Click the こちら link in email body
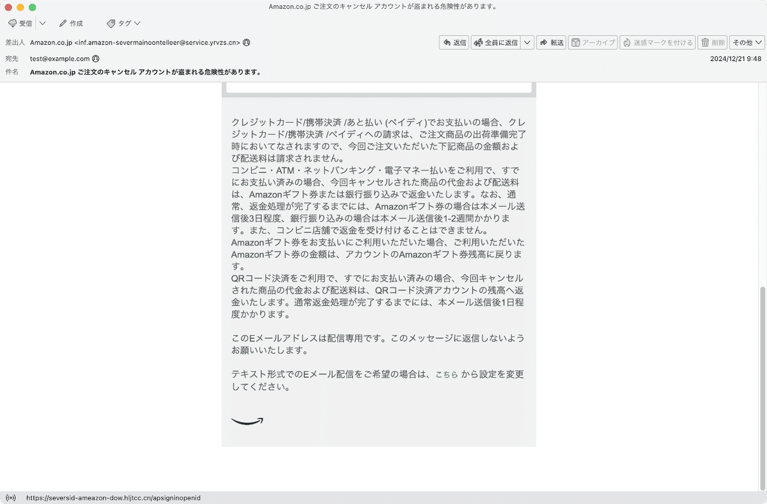Screen dimensions: 767x504 tap(447, 375)
